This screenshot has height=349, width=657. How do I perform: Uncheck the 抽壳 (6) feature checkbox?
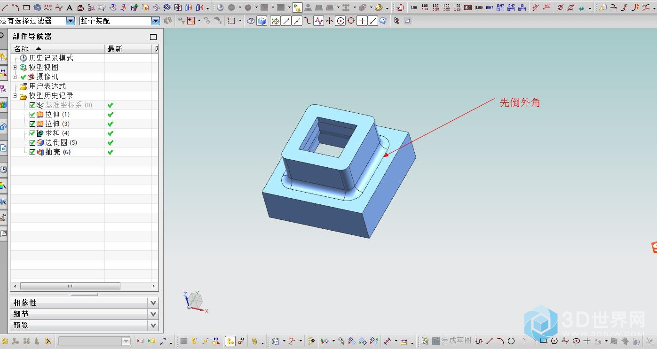click(x=32, y=152)
